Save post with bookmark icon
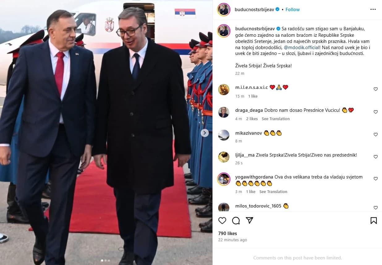The height and width of the screenshot is (265, 382). 373,220
